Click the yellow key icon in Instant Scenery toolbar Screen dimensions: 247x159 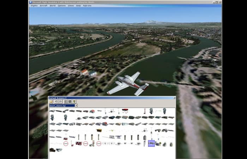point(74,102)
